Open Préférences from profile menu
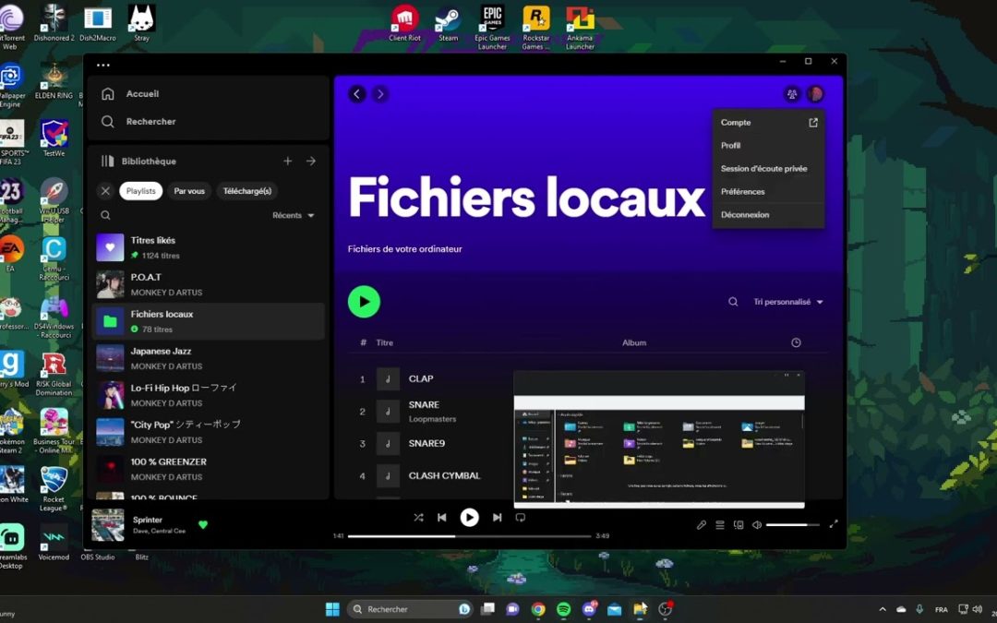The width and height of the screenshot is (997, 623). [768, 191]
